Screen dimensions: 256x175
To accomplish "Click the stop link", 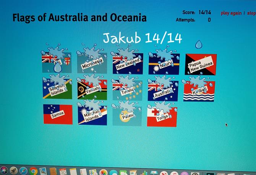I will [x=251, y=13].
